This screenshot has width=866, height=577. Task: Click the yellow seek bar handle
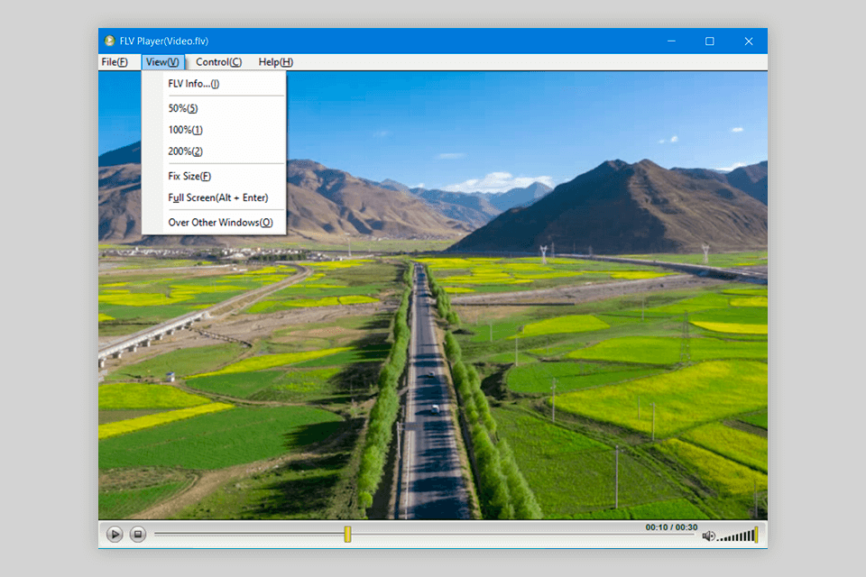click(x=347, y=534)
